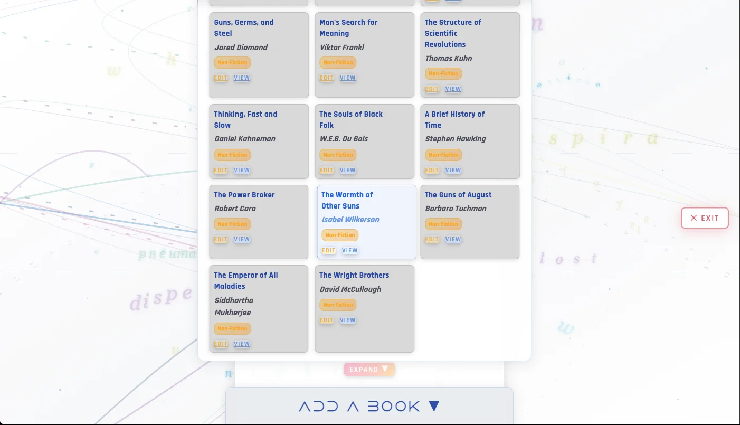Edit The Wright Brothers entry
Viewport: 740px width, 425px height.
point(326,320)
